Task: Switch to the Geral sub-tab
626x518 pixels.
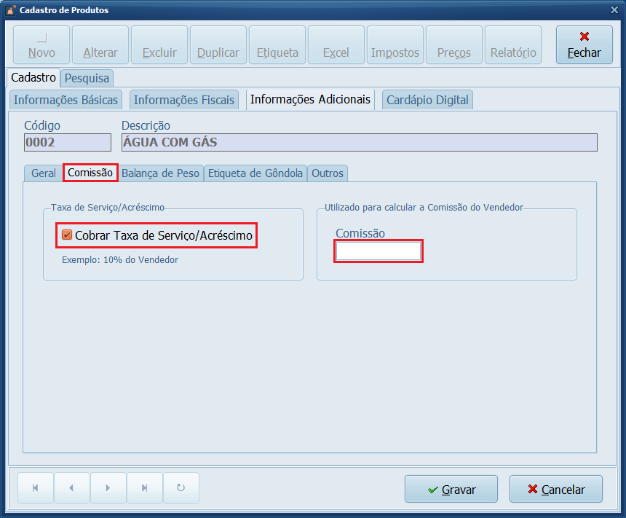Action: pyautogui.click(x=43, y=173)
